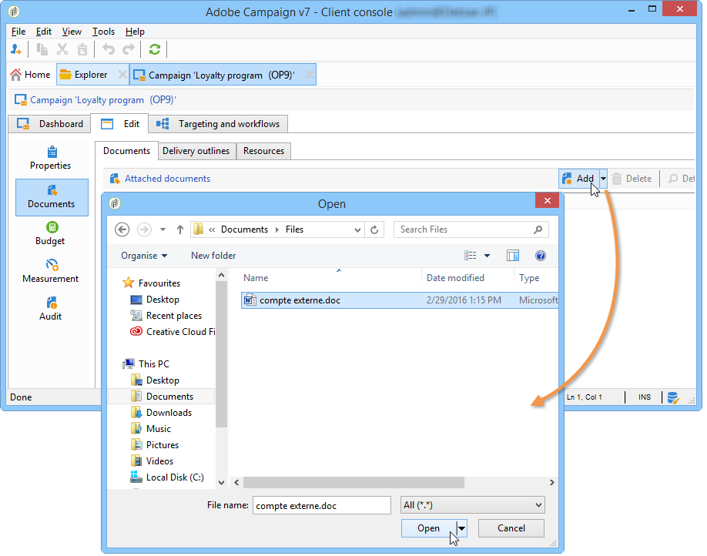This screenshot has height=556, width=707.
Task: Switch to Targeting and workflows tab
Action: [218, 124]
